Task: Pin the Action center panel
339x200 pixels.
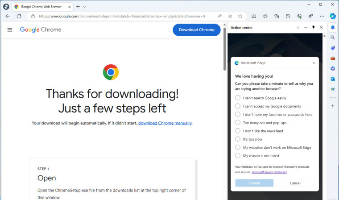Action: (x=313, y=27)
